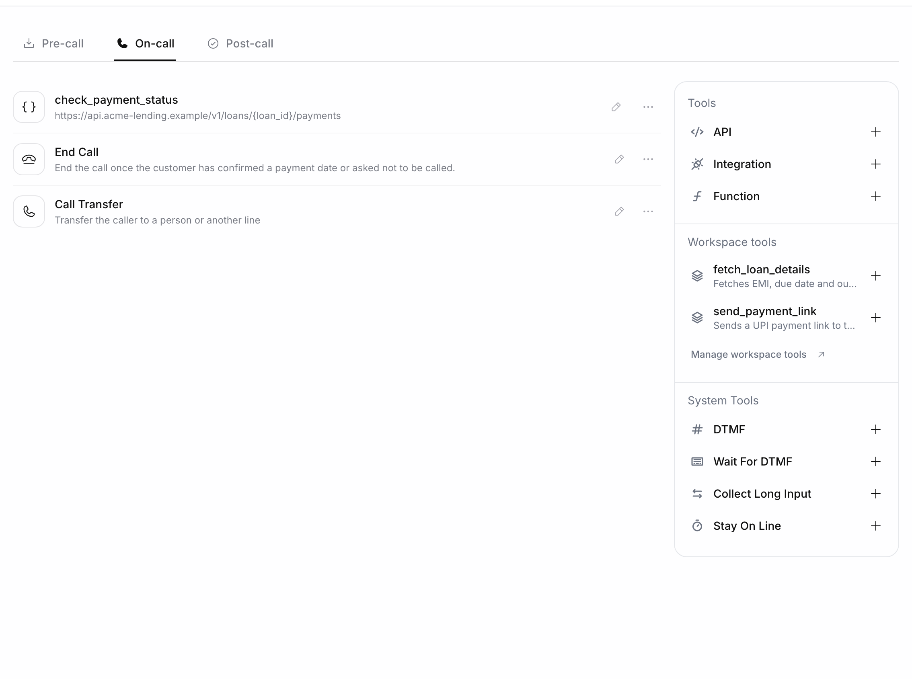Screen dimensions: 912x685
Task: Add an API tool with plus
Action: (x=876, y=132)
